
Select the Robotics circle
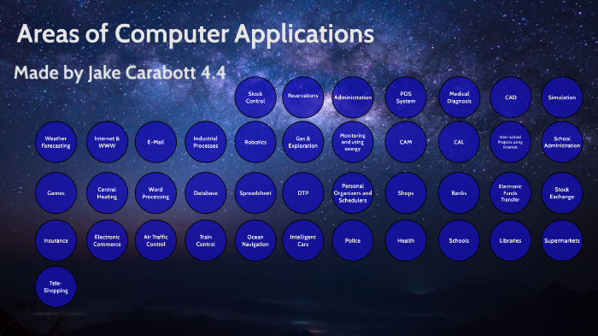pos(255,142)
